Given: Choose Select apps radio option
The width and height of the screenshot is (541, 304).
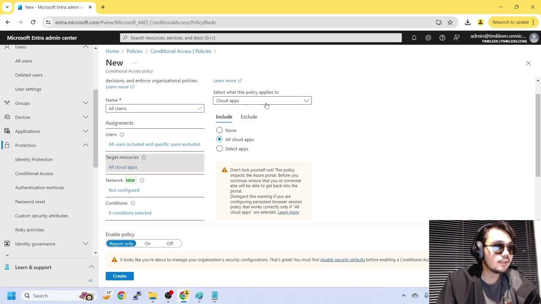Looking at the screenshot, I should coord(219,149).
